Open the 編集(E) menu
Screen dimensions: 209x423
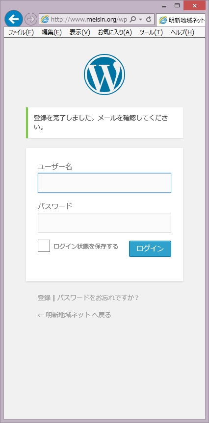coord(52,33)
